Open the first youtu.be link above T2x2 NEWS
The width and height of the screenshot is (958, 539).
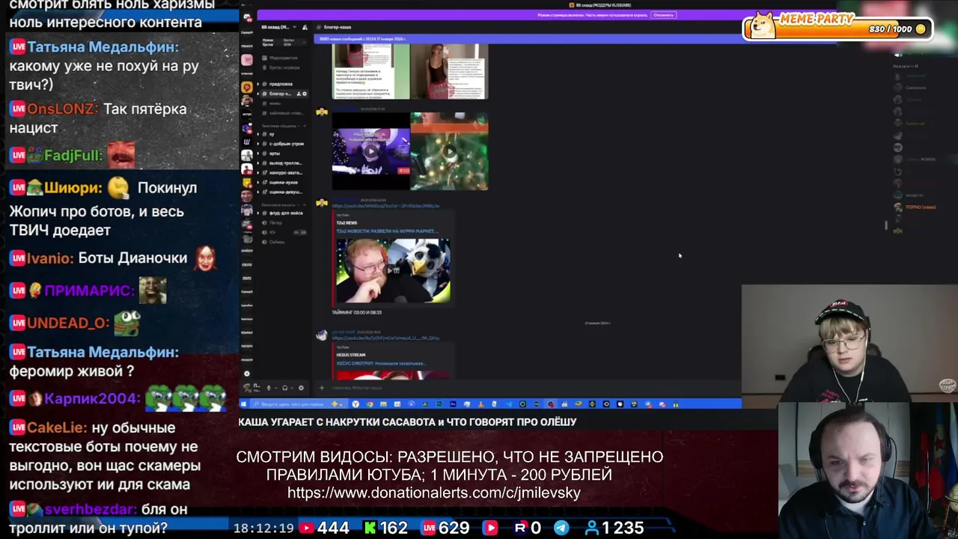(385, 206)
